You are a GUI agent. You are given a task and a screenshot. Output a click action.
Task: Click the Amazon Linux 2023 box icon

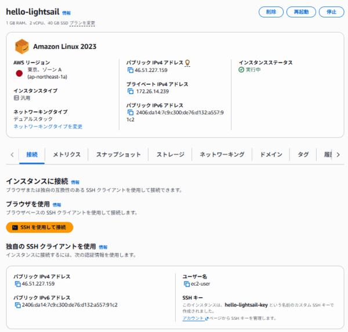[22, 46]
